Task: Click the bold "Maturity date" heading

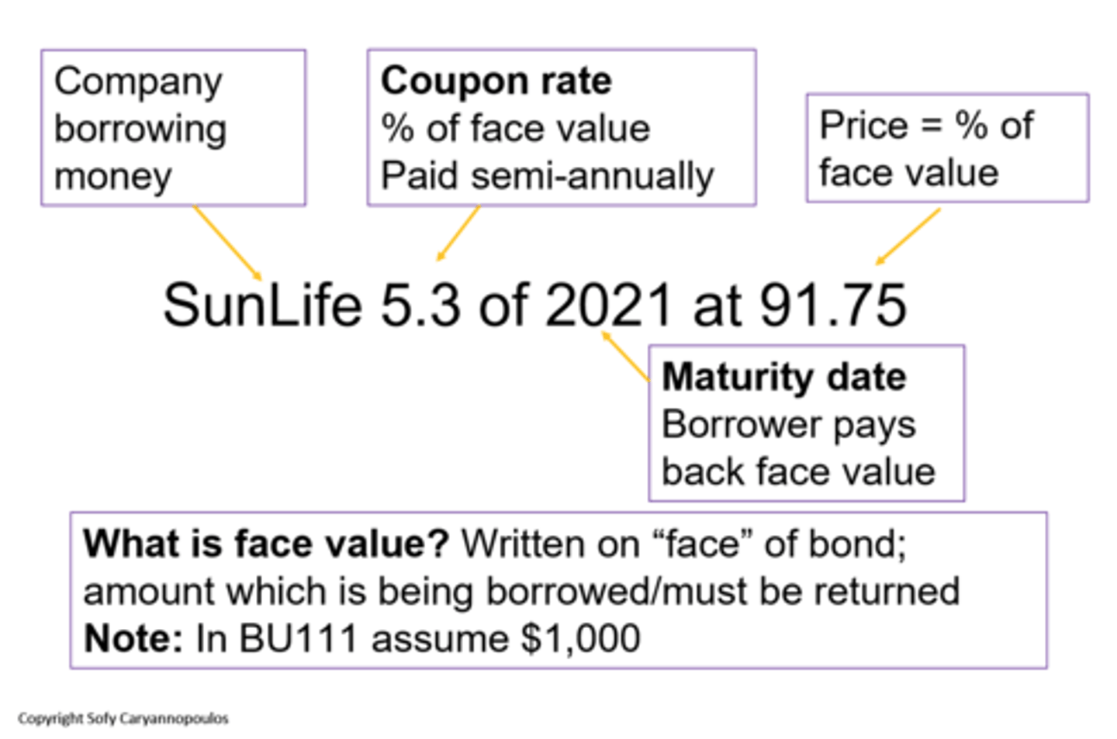Action: [783, 377]
